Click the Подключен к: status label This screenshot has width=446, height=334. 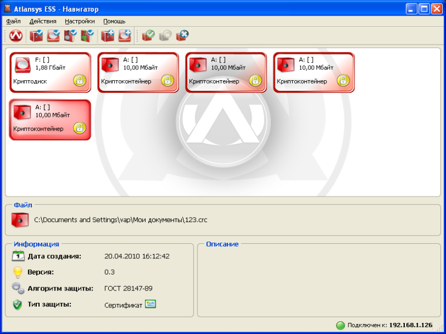(367, 325)
